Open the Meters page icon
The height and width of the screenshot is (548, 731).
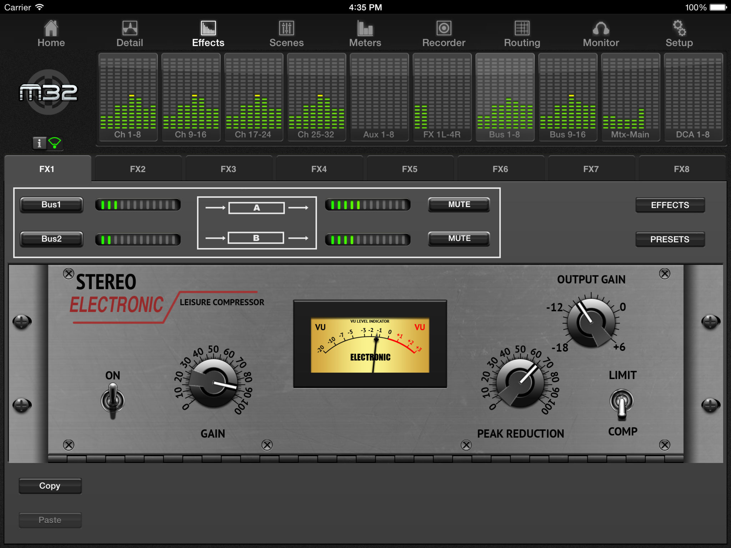(365, 29)
